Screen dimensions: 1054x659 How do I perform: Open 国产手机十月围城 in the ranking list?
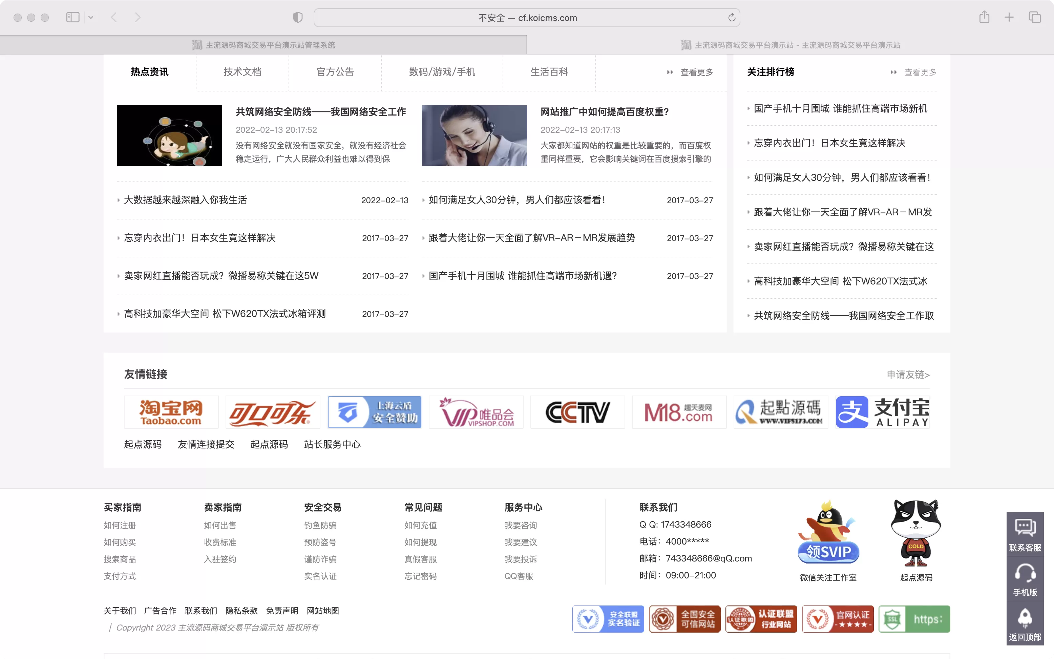tap(840, 108)
